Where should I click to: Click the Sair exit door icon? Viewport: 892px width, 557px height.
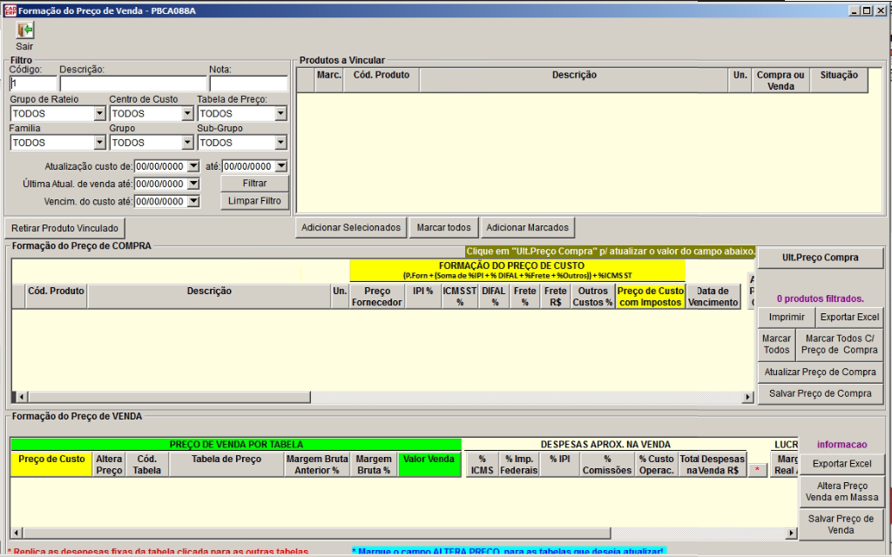tap(24, 30)
